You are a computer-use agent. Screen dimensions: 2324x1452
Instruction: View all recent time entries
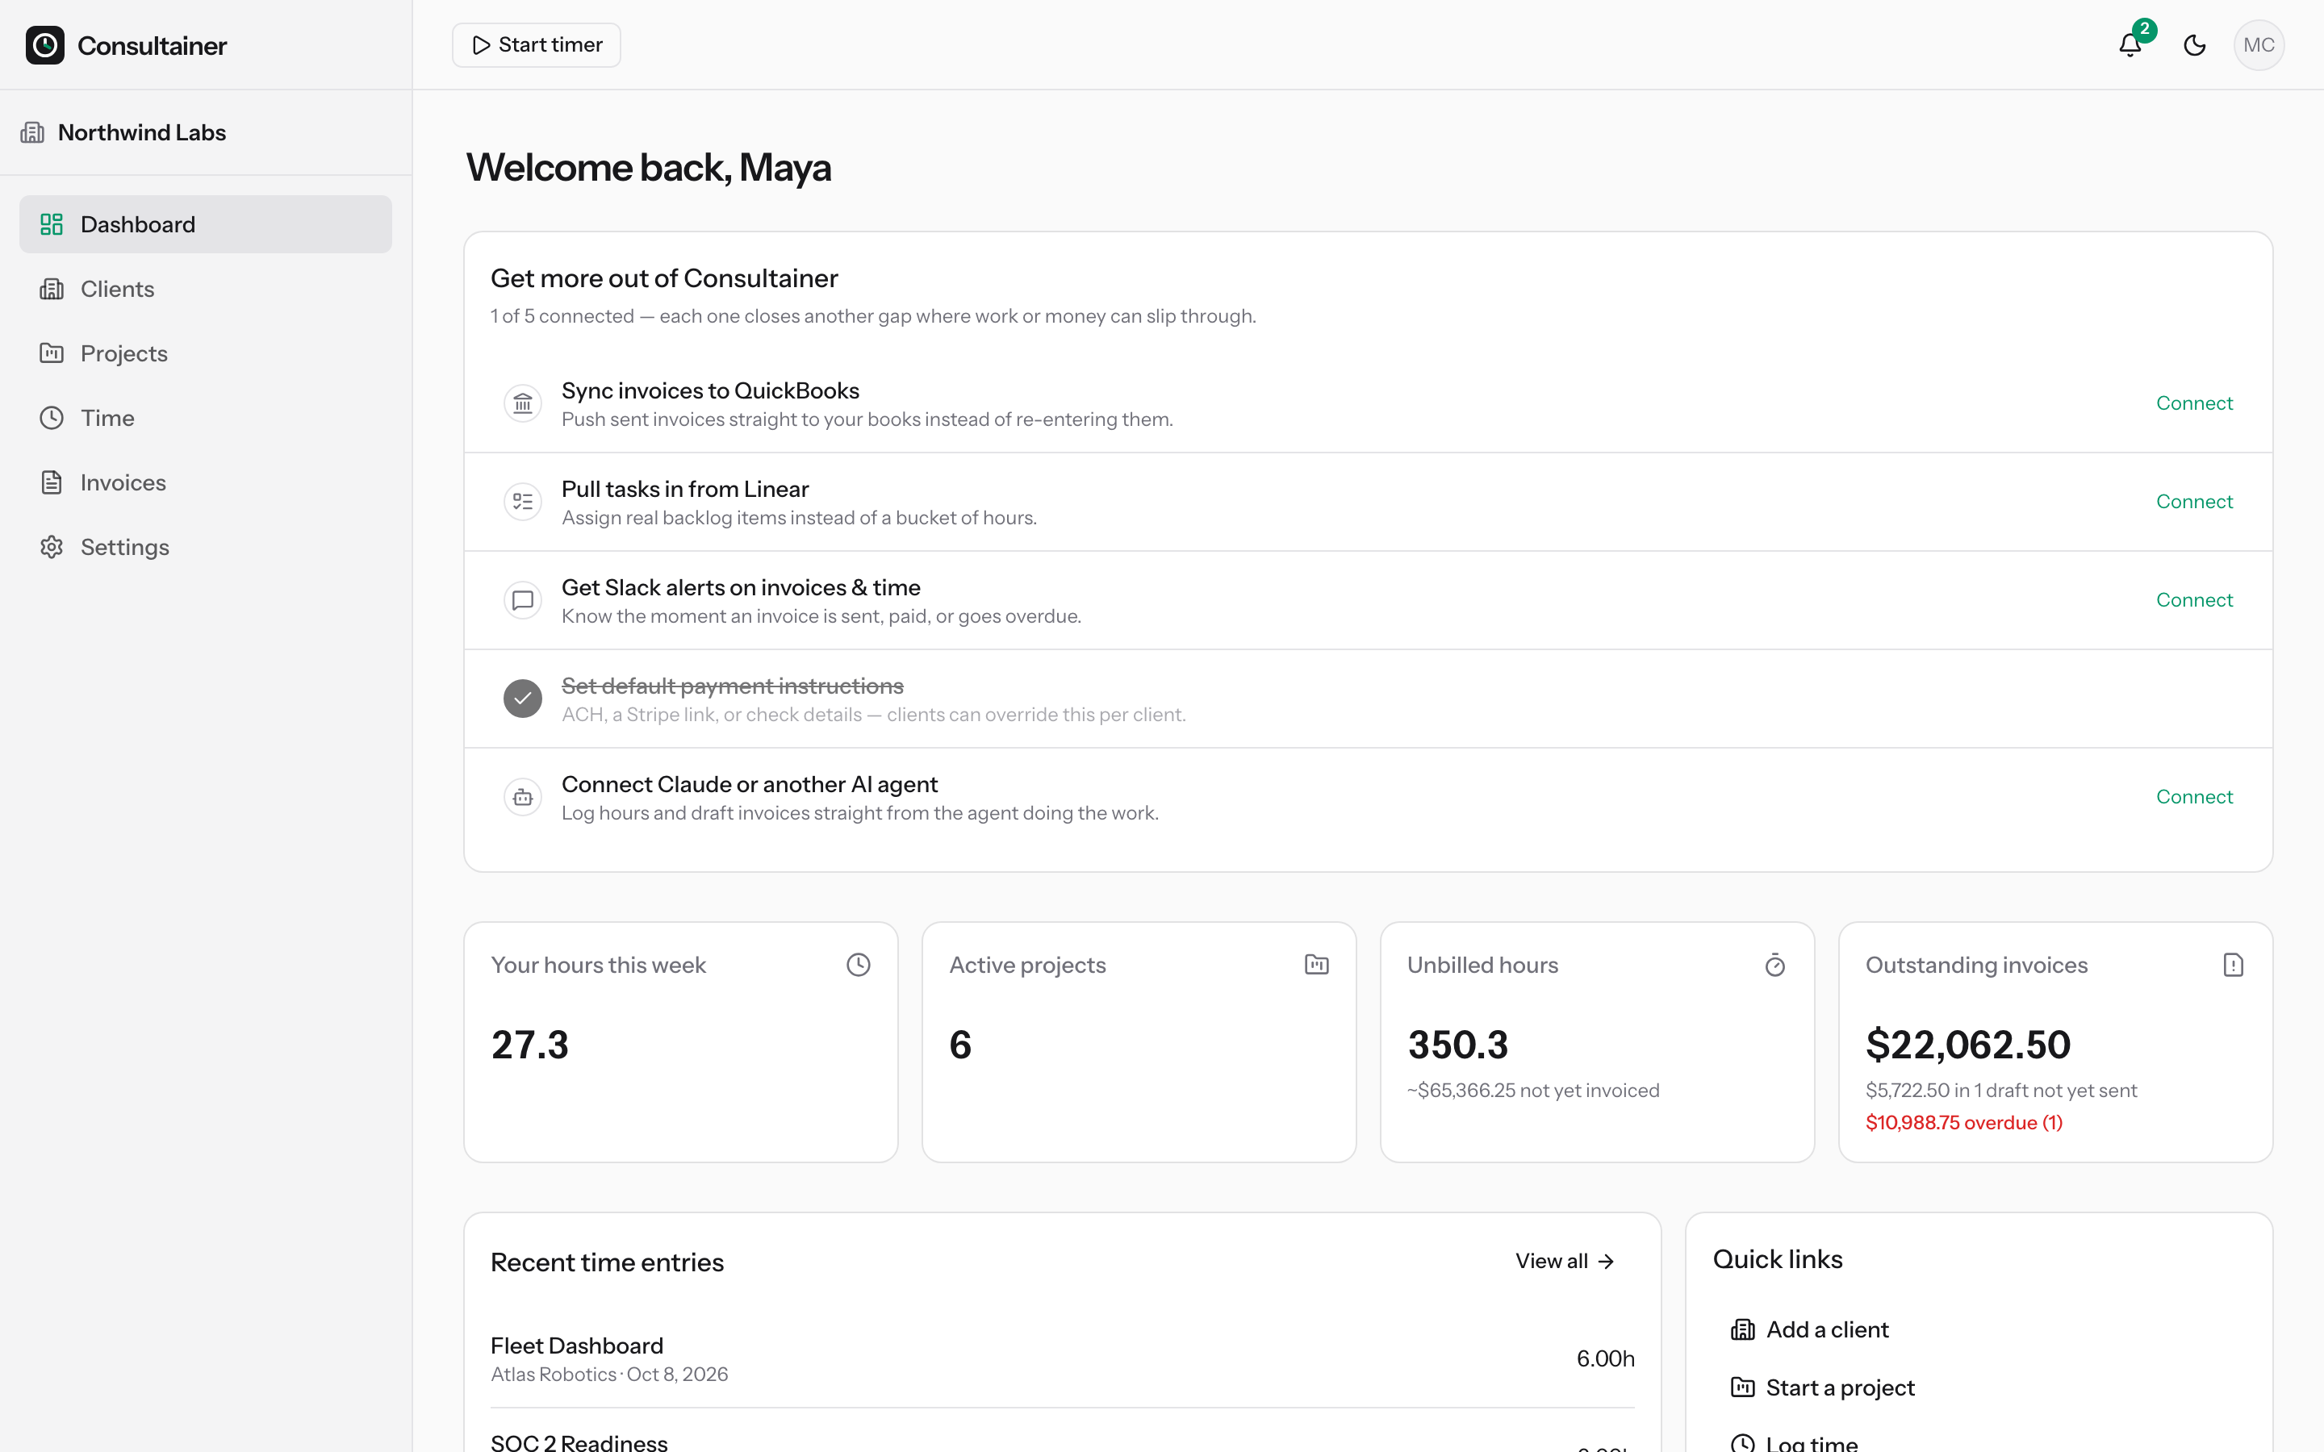(x=1565, y=1261)
